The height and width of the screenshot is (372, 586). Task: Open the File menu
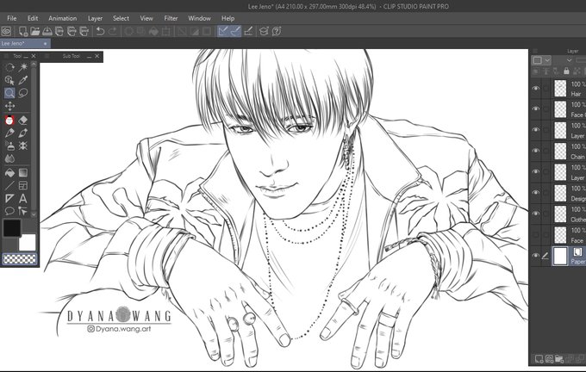coord(11,18)
